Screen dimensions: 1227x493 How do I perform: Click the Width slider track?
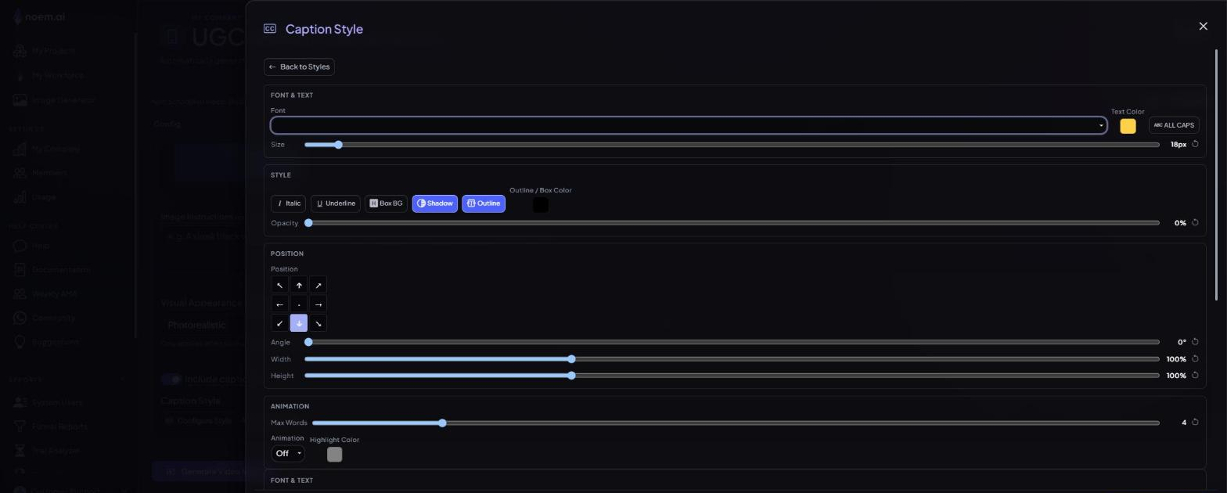pyautogui.click(x=732, y=359)
